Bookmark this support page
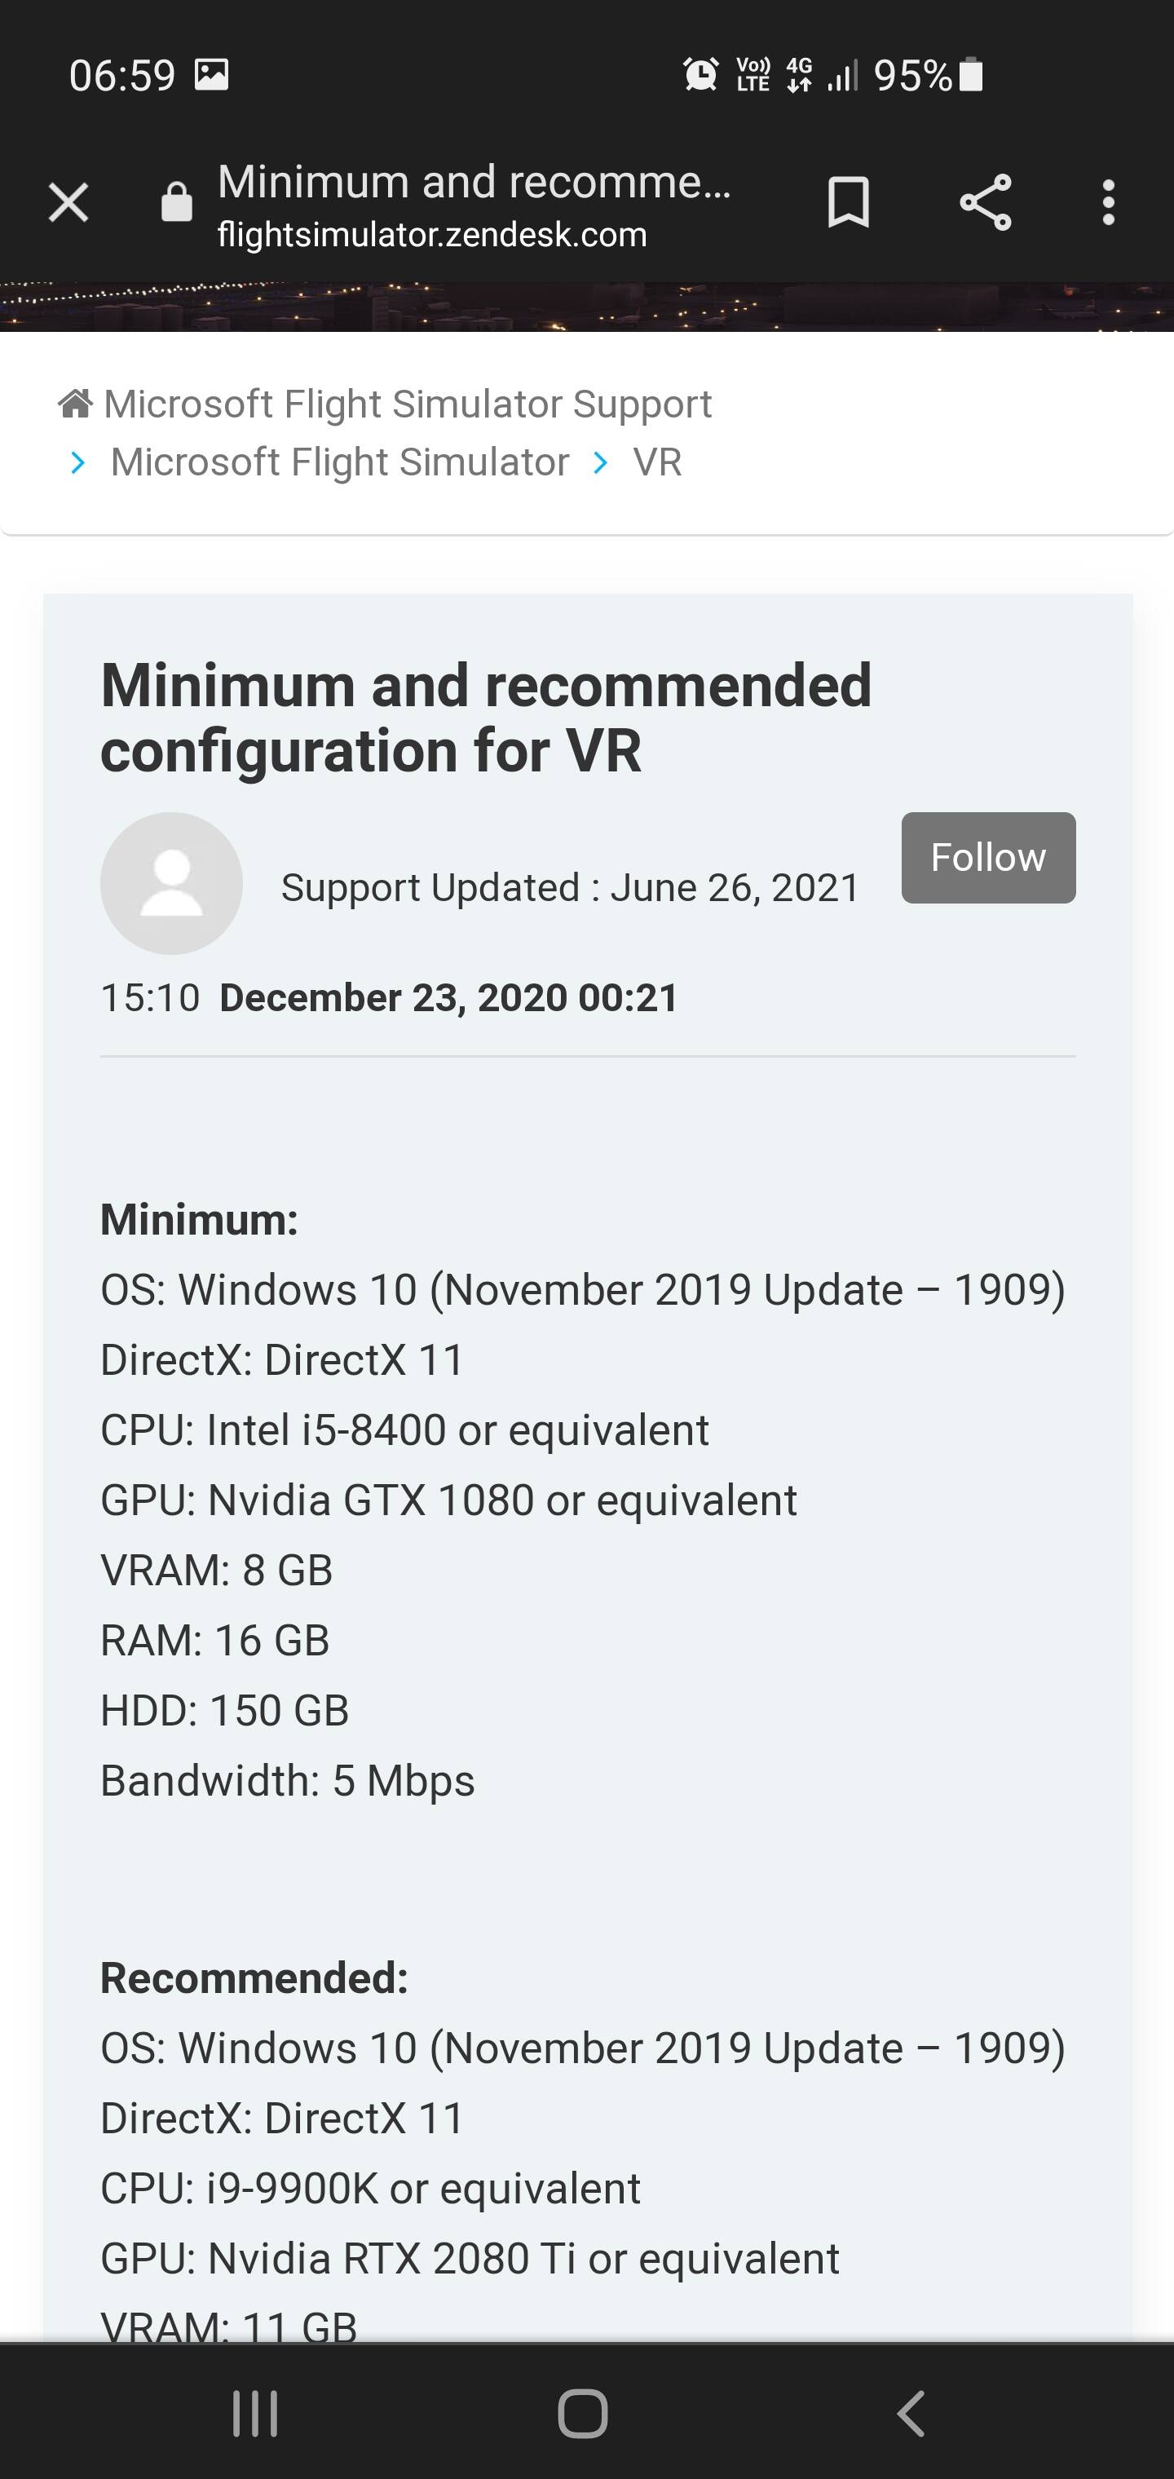This screenshot has height=2479, width=1174. [848, 202]
